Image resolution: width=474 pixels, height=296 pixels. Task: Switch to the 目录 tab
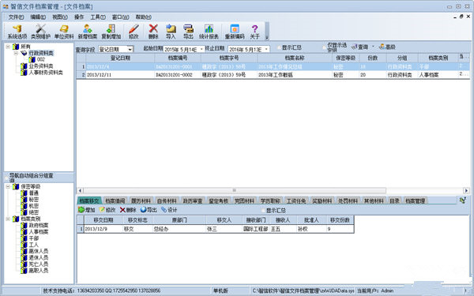(x=394, y=200)
